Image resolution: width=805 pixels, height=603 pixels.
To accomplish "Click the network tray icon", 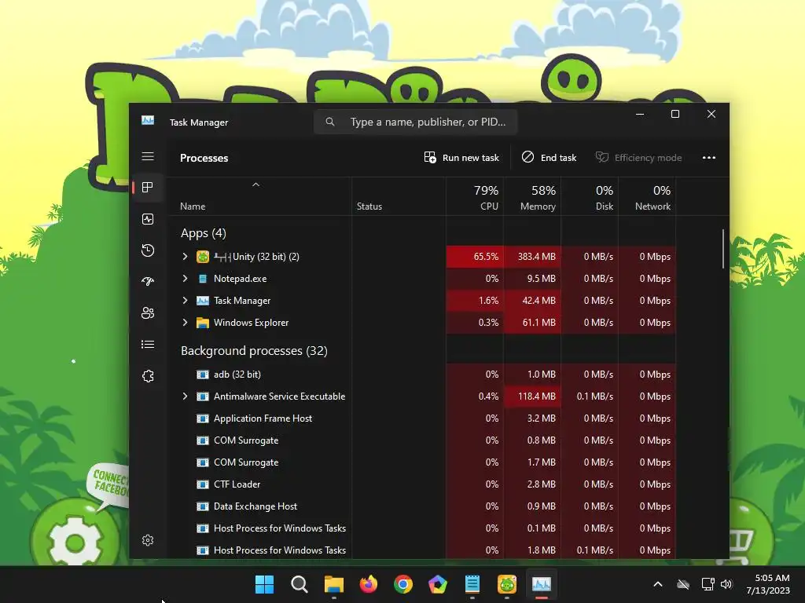I will click(x=708, y=584).
